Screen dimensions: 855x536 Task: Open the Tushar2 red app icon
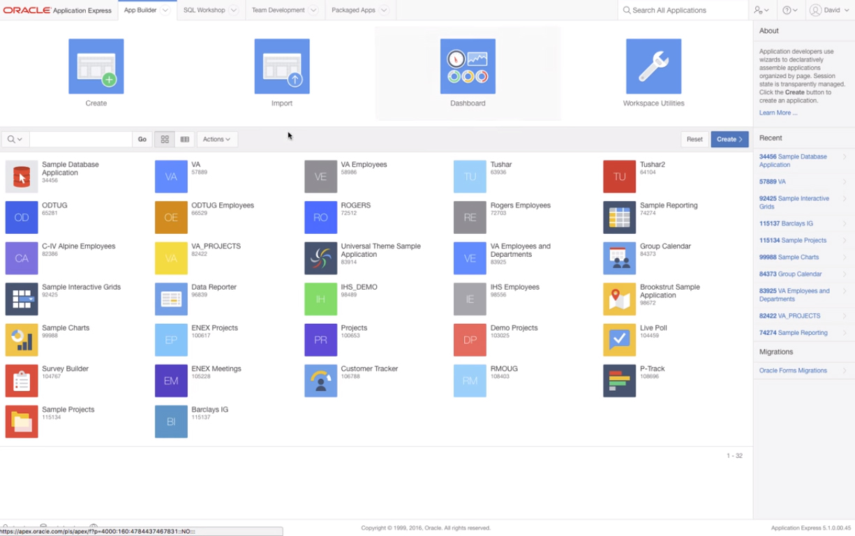pyautogui.click(x=619, y=177)
